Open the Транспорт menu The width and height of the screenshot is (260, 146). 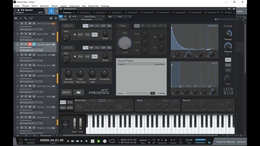point(74,6)
